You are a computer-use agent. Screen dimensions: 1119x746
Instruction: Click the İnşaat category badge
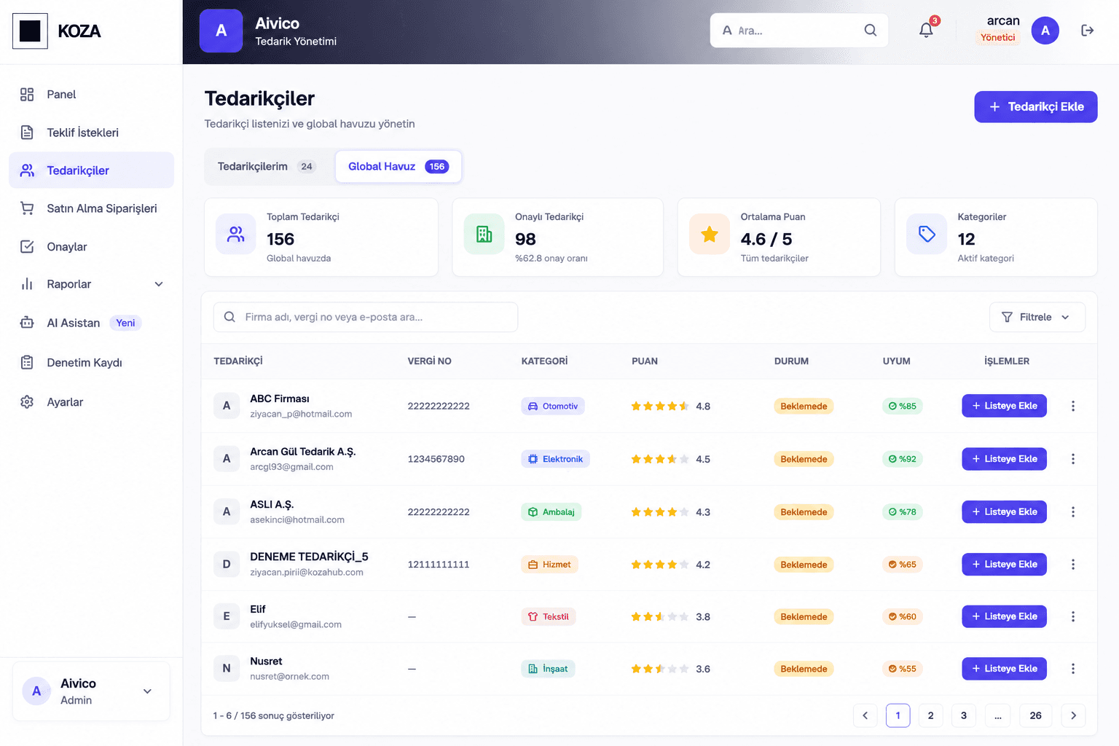pos(548,669)
